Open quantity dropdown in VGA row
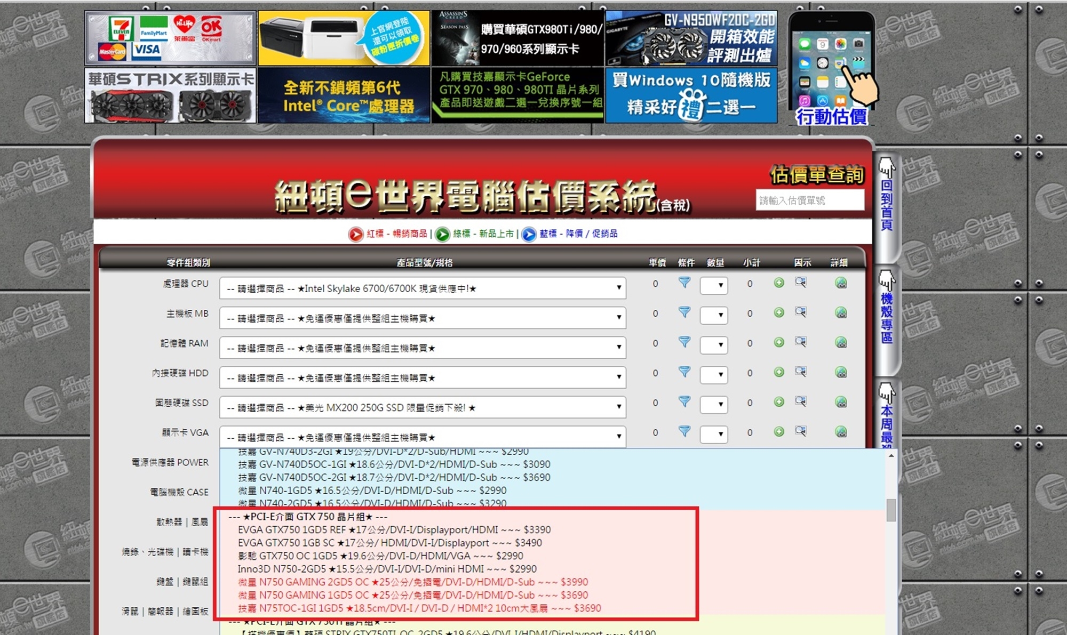This screenshot has width=1067, height=635. pos(714,435)
